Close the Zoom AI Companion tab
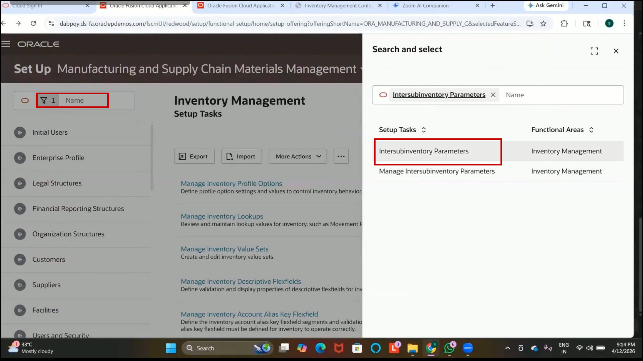The height and width of the screenshot is (361, 643). pyautogui.click(x=477, y=6)
